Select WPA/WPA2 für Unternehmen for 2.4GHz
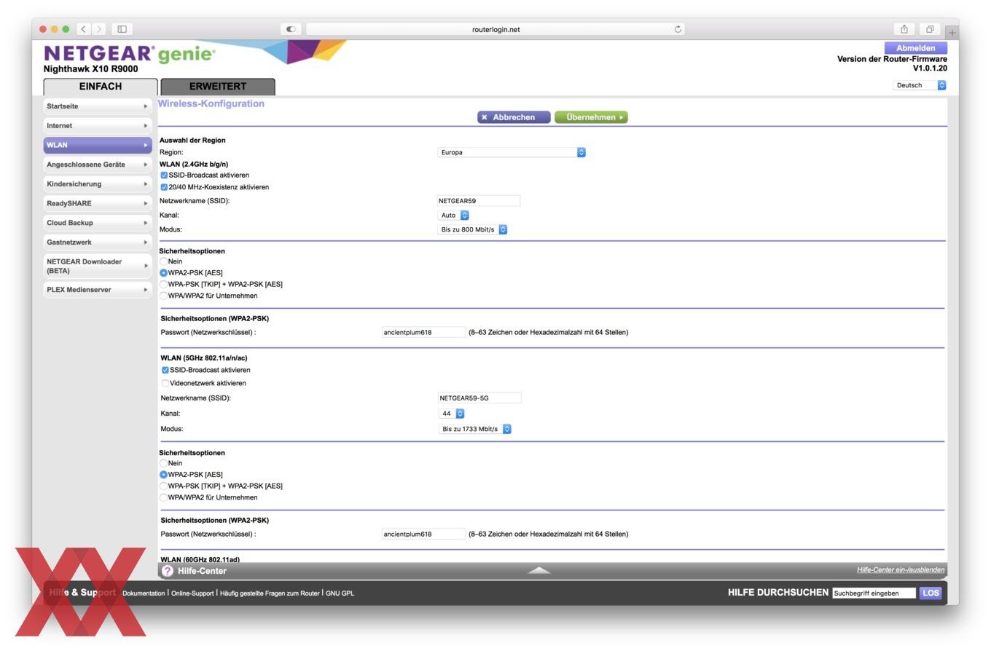The width and height of the screenshot is (991, 651). (163, 296)
